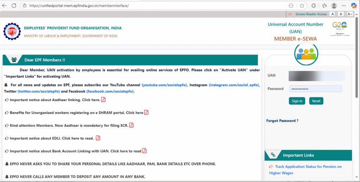Open Screen Reader Access link
The image size is (360, 182).
(x=311, y=14)
